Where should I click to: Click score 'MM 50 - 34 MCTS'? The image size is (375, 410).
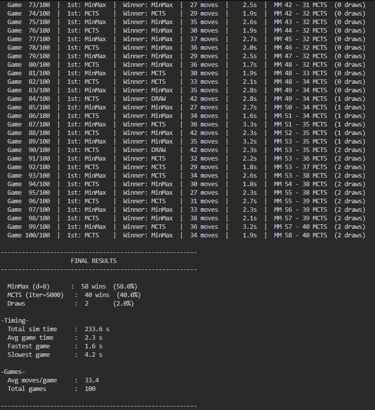click(300, 107)
